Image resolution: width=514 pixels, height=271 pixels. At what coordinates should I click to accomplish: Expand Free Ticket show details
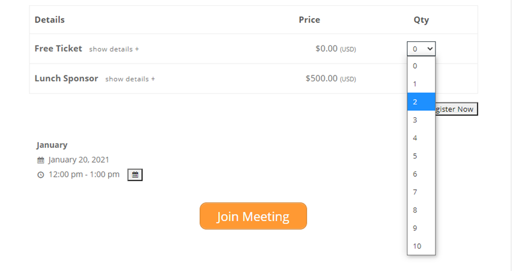[x=114, y=49]
